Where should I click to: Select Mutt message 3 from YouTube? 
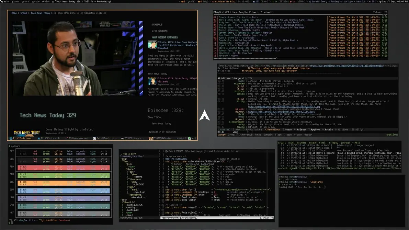click(x=339, y=150)
